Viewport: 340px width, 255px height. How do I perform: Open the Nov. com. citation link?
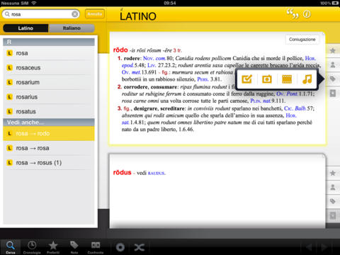154,58
